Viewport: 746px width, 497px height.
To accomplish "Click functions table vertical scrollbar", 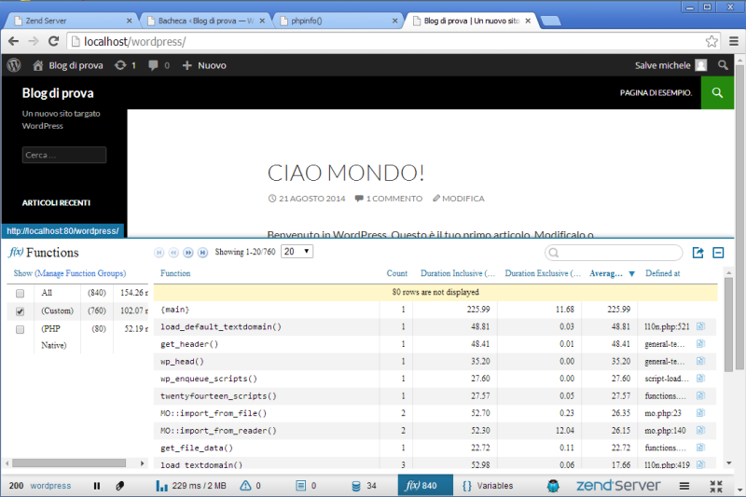I will [x=728, y=325].
